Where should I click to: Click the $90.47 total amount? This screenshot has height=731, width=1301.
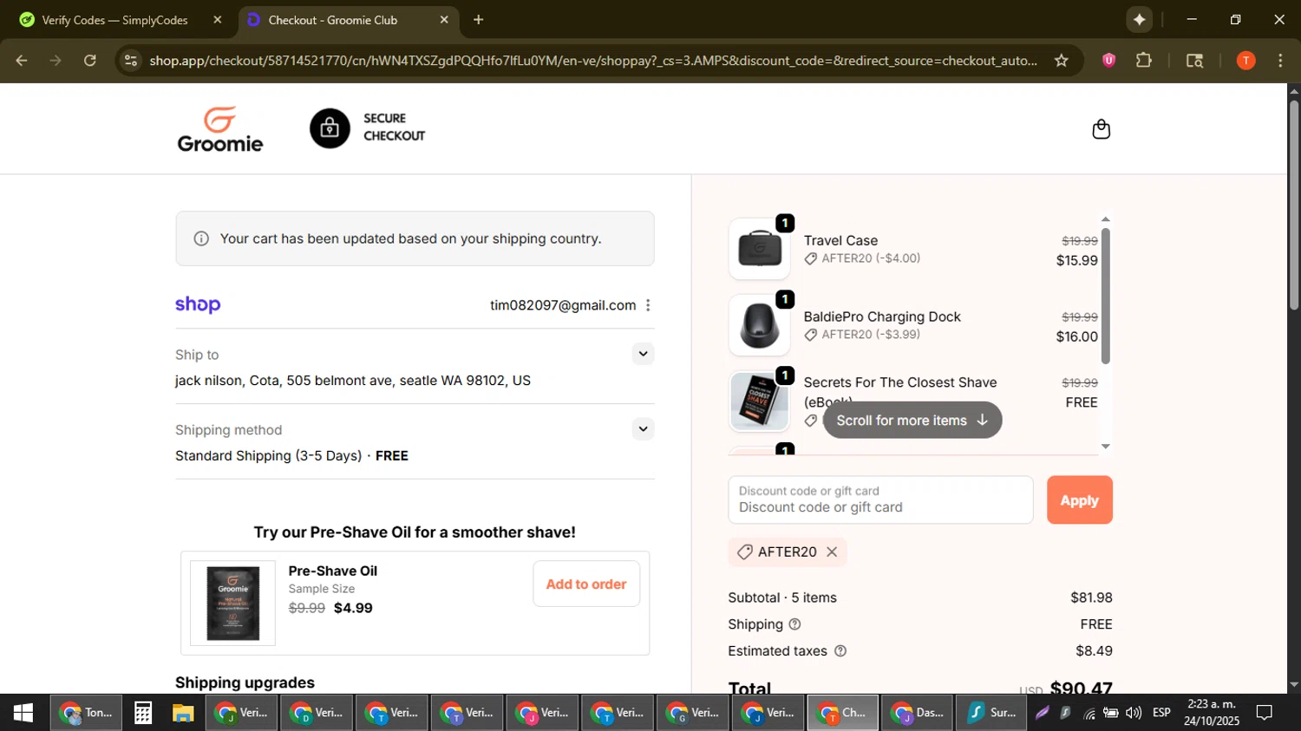click(x=1081, y=689)
